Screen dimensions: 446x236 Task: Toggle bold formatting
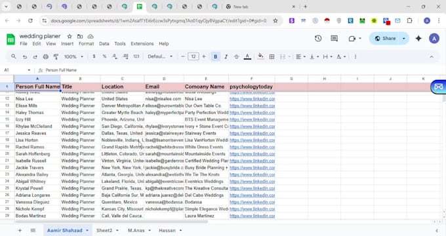(x=215, y=57)
